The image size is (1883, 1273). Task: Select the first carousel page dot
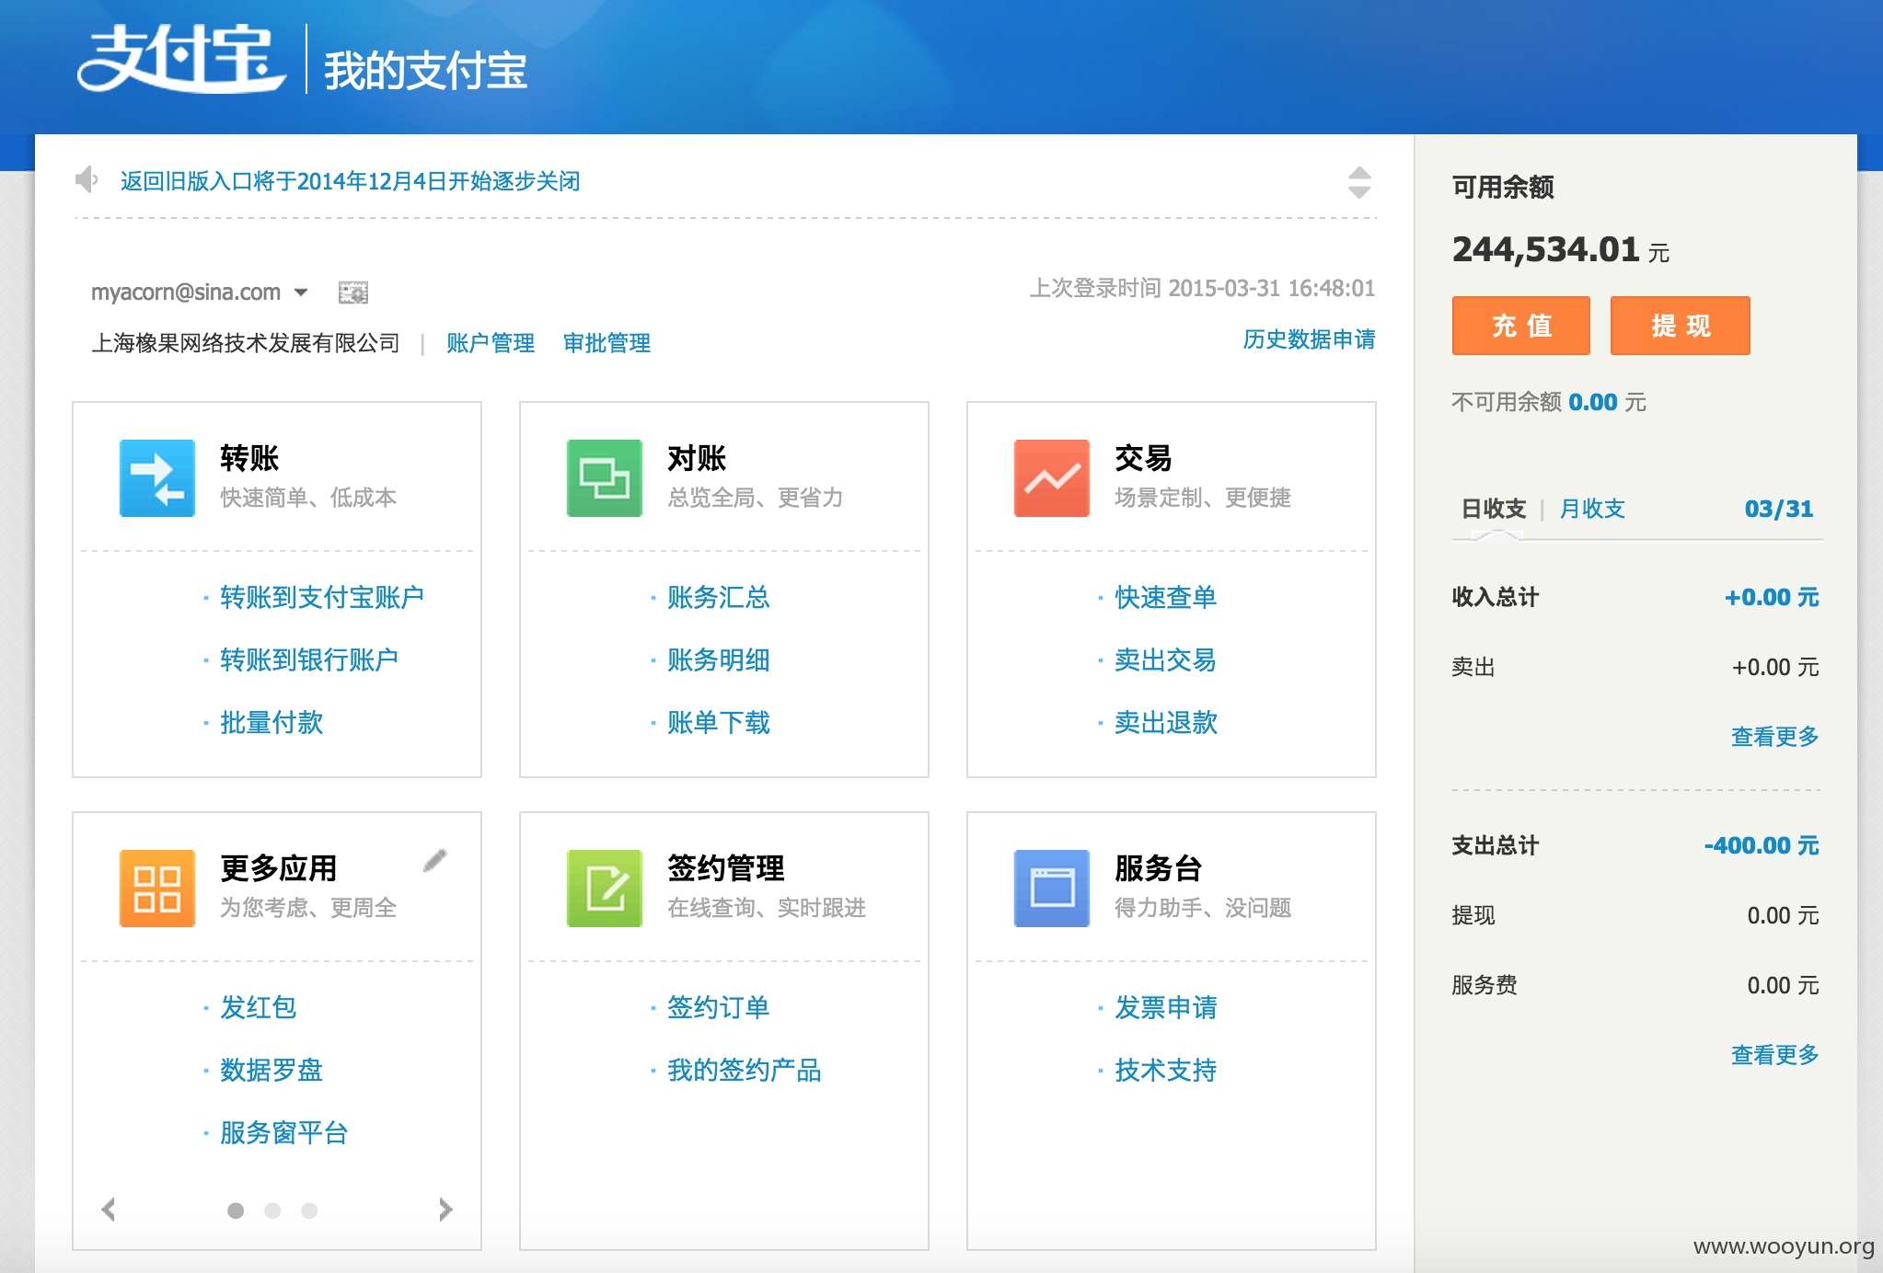(236, 1210)
